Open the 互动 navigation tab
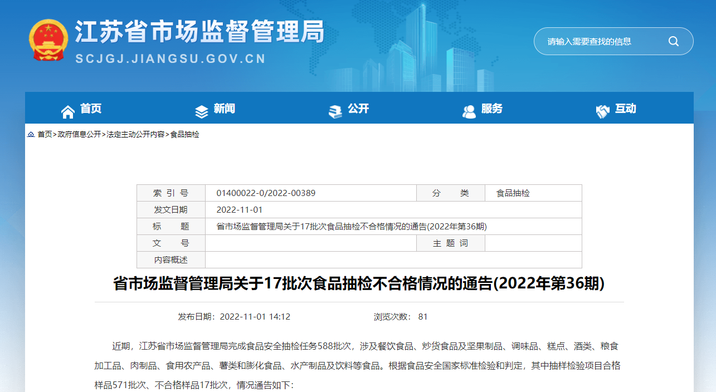Viewport: 716px width, 392px height. click(626, 109)
